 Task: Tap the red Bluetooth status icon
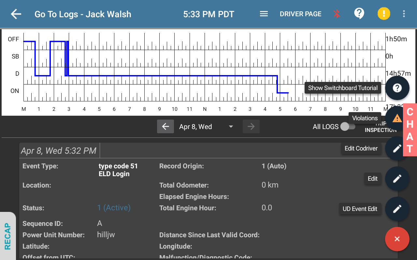[337, 14]
